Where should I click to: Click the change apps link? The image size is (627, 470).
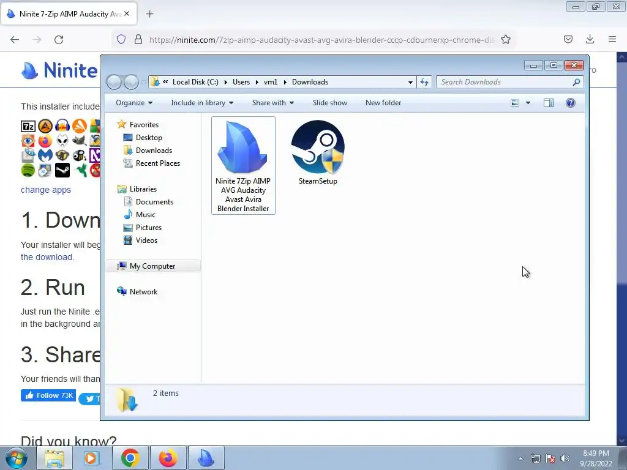46,190
